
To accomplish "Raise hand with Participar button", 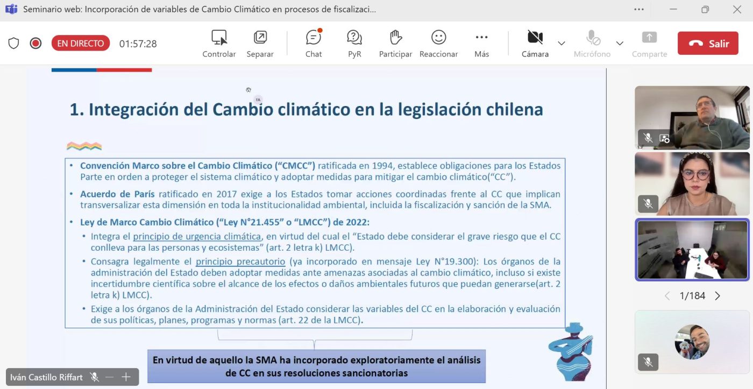I will [395, 44].
